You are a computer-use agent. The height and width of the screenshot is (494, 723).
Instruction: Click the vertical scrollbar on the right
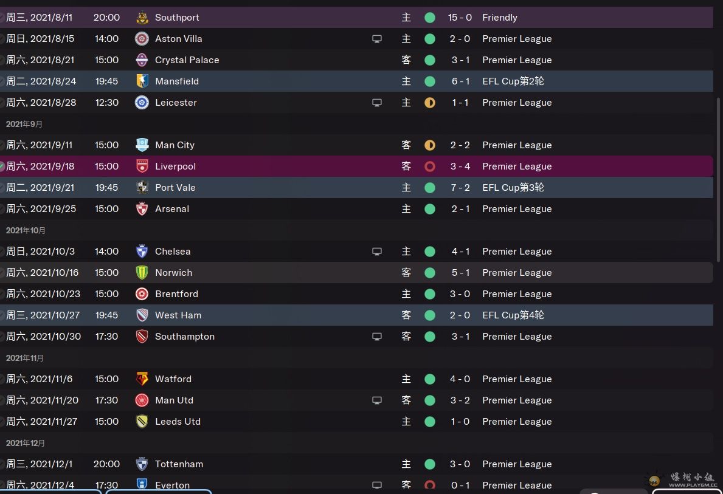pos(718,180)
